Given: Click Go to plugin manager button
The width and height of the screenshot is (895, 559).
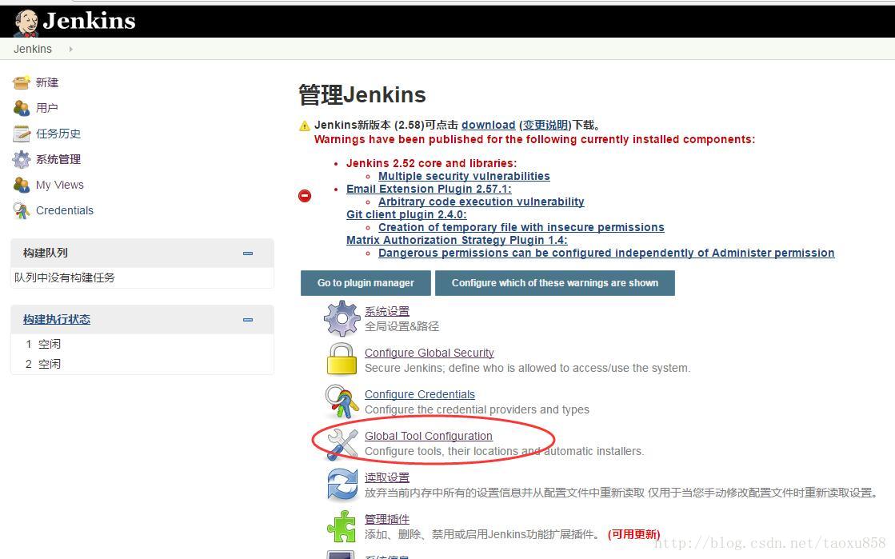Looking at the screenshot, I should (x=366, y=283).
